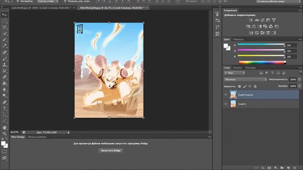Viewport: 303px width, 170px height.
Task: Toggle lock image pixels brush icon
Action: pos(245,86)
